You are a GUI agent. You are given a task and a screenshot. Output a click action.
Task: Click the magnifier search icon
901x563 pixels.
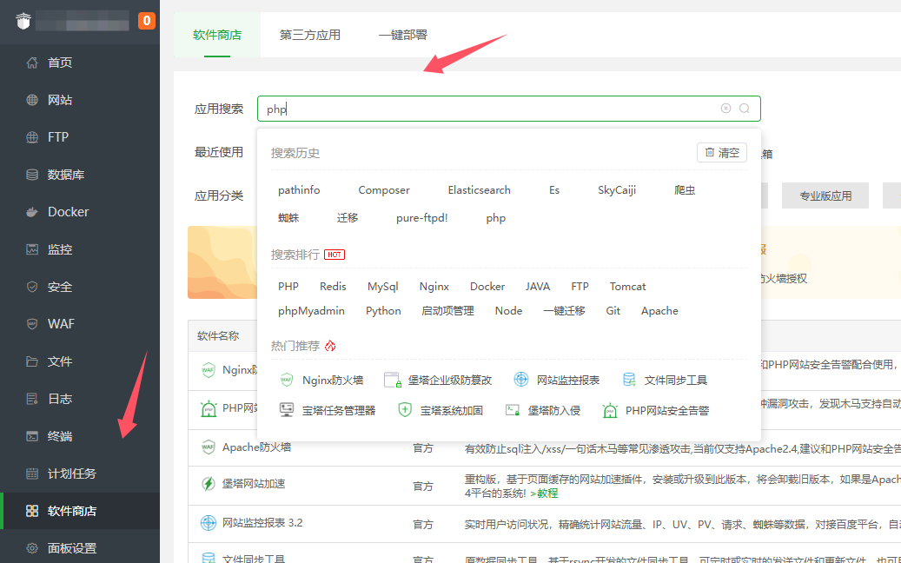point(744,109)
